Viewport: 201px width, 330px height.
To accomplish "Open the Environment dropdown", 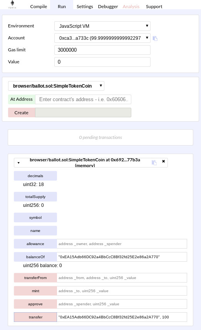I will pyautogui.click(x=102, y=26).
